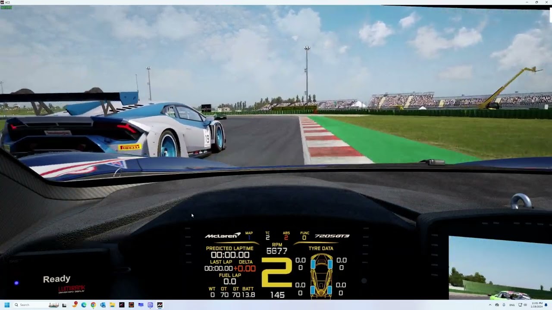Open the widgets panel with skyline picture

[x=54, y=305]
